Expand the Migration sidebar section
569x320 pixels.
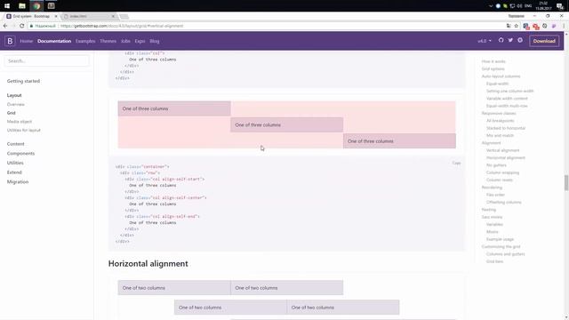[x=18, y=181]
